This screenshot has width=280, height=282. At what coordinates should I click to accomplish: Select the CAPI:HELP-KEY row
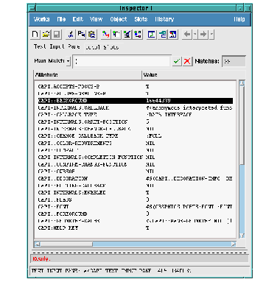pos(136,228)
